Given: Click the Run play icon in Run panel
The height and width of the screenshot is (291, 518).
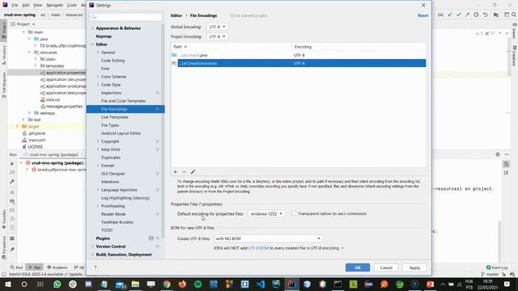Looking at the screenshot, I should pyautogui.click(x=12, y=163).
